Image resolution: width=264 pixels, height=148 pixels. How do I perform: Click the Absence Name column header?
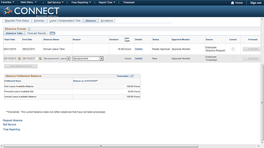(51, 39)
